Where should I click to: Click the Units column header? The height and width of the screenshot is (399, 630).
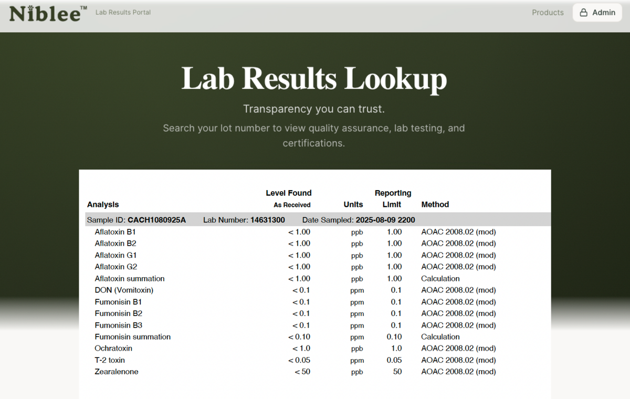coord(353,205)
